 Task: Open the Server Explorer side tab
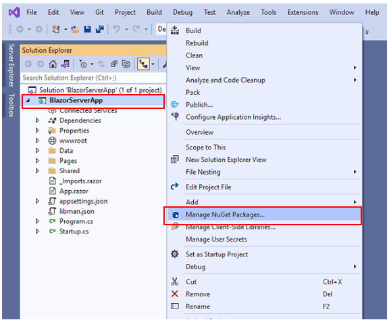pos(11,66)
